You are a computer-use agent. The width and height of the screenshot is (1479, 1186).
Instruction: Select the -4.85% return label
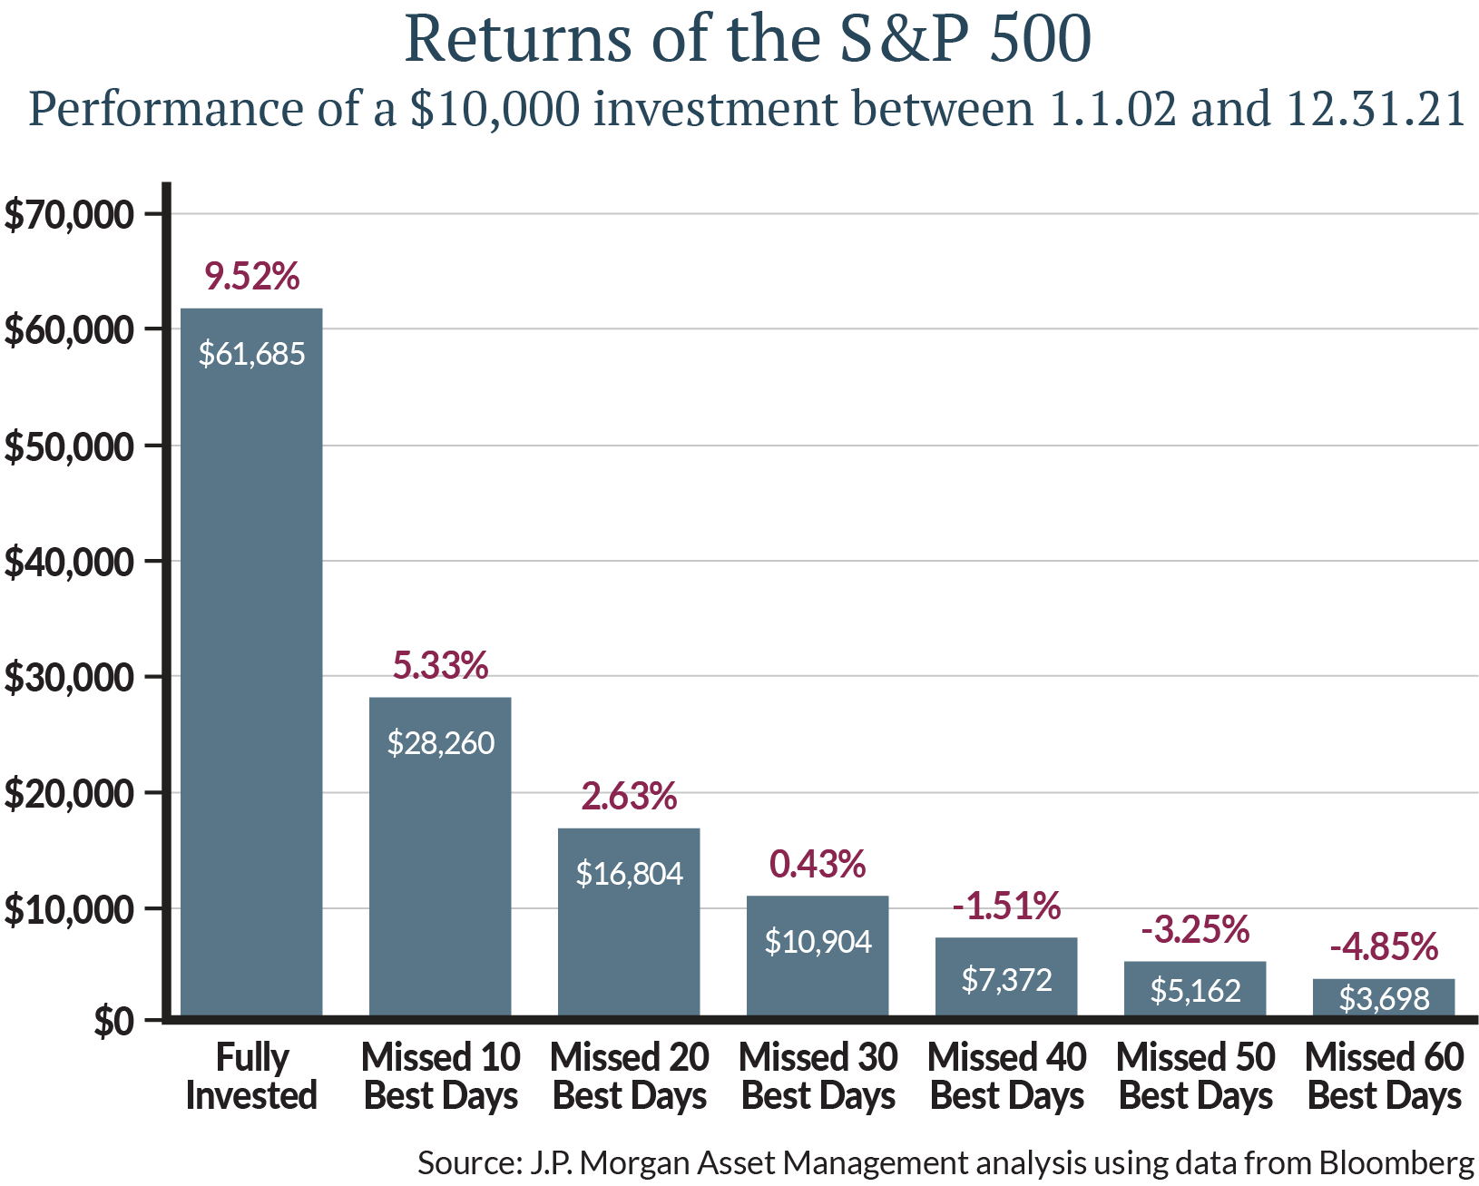click(x=1384, y=946)
